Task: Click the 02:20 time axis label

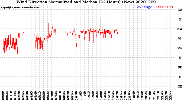Action: [x=19, y=96]
